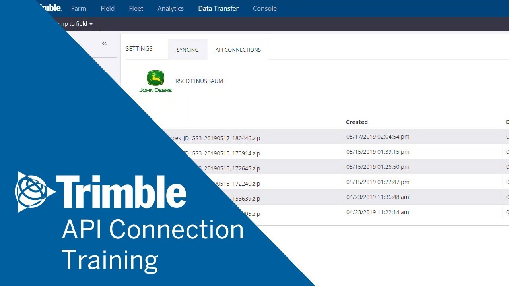Image resolution: width=509 pixels, height=286 pixels.
Task: Click the John Deere logo
Action: [155, 81]
